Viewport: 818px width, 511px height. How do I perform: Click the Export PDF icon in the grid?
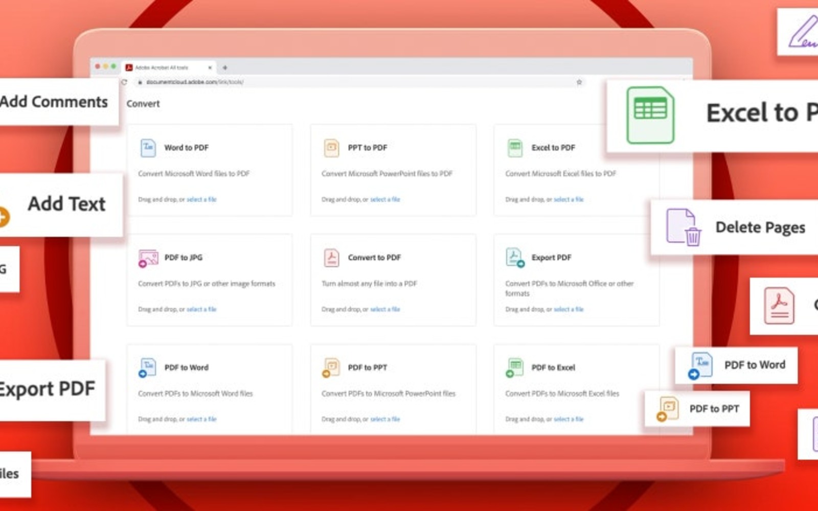(x=515, y=258)
